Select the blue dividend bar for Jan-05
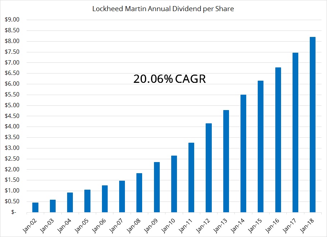This screenshot has height=237, width=327. [87, 201]
